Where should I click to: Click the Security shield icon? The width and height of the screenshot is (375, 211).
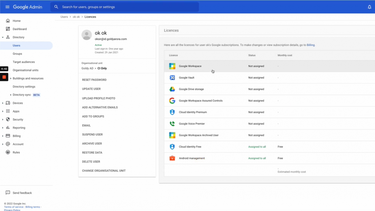(8, 119)
